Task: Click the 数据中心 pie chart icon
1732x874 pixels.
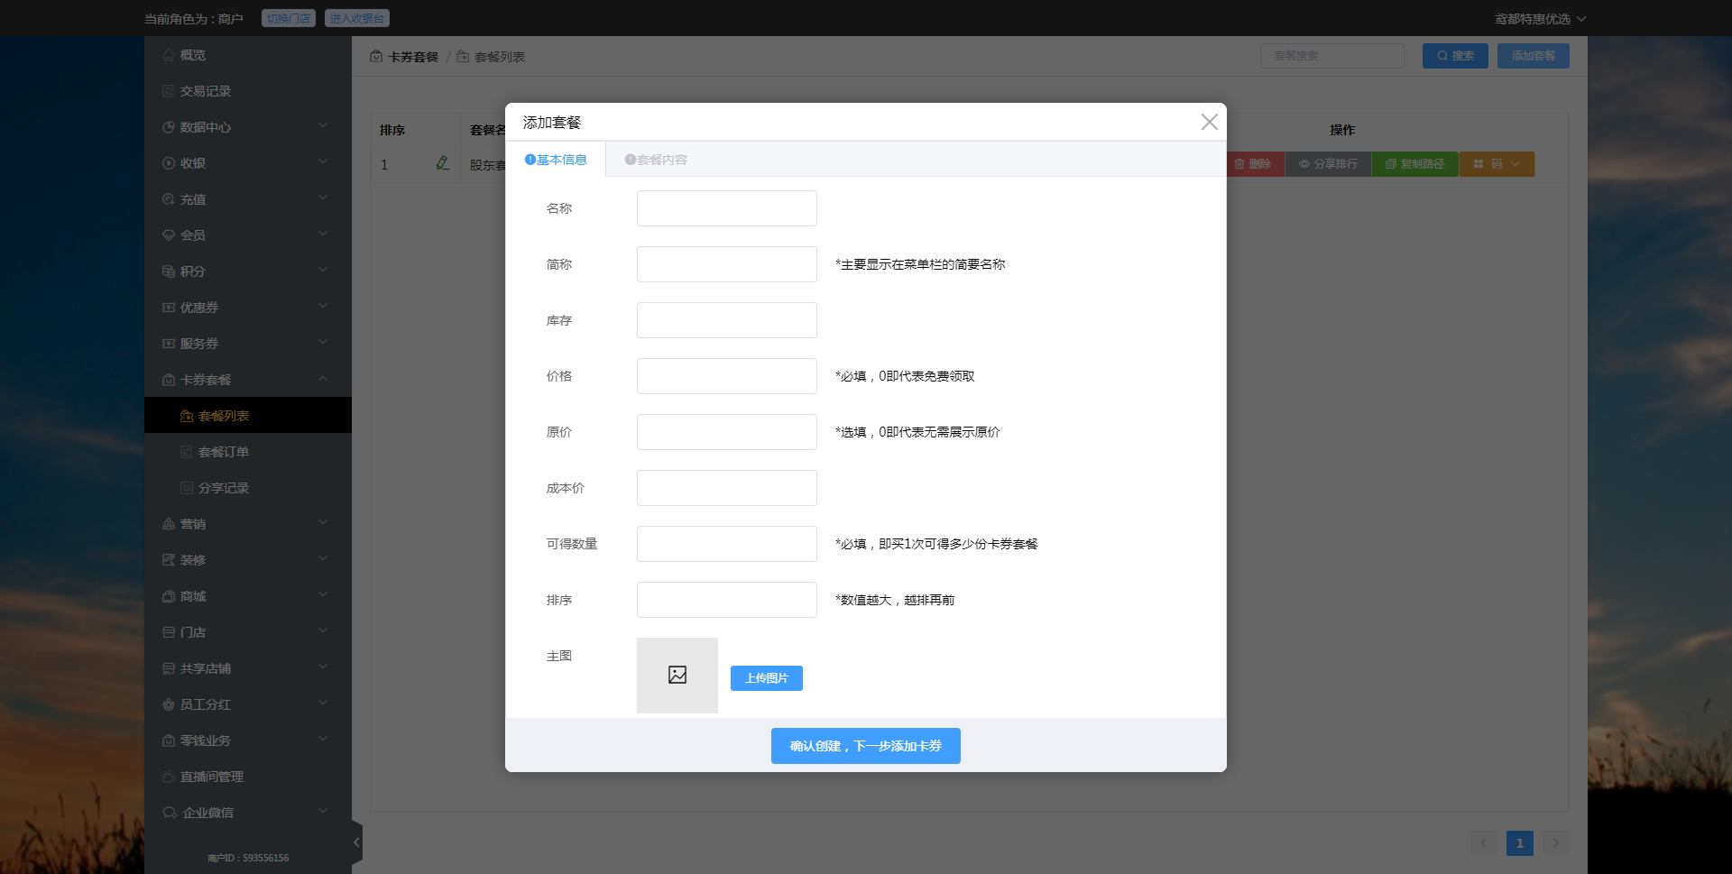Action: coord(169,127)
